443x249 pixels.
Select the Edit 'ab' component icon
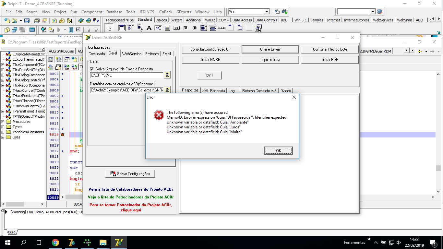pyautogui.click(x=158, y=28)
